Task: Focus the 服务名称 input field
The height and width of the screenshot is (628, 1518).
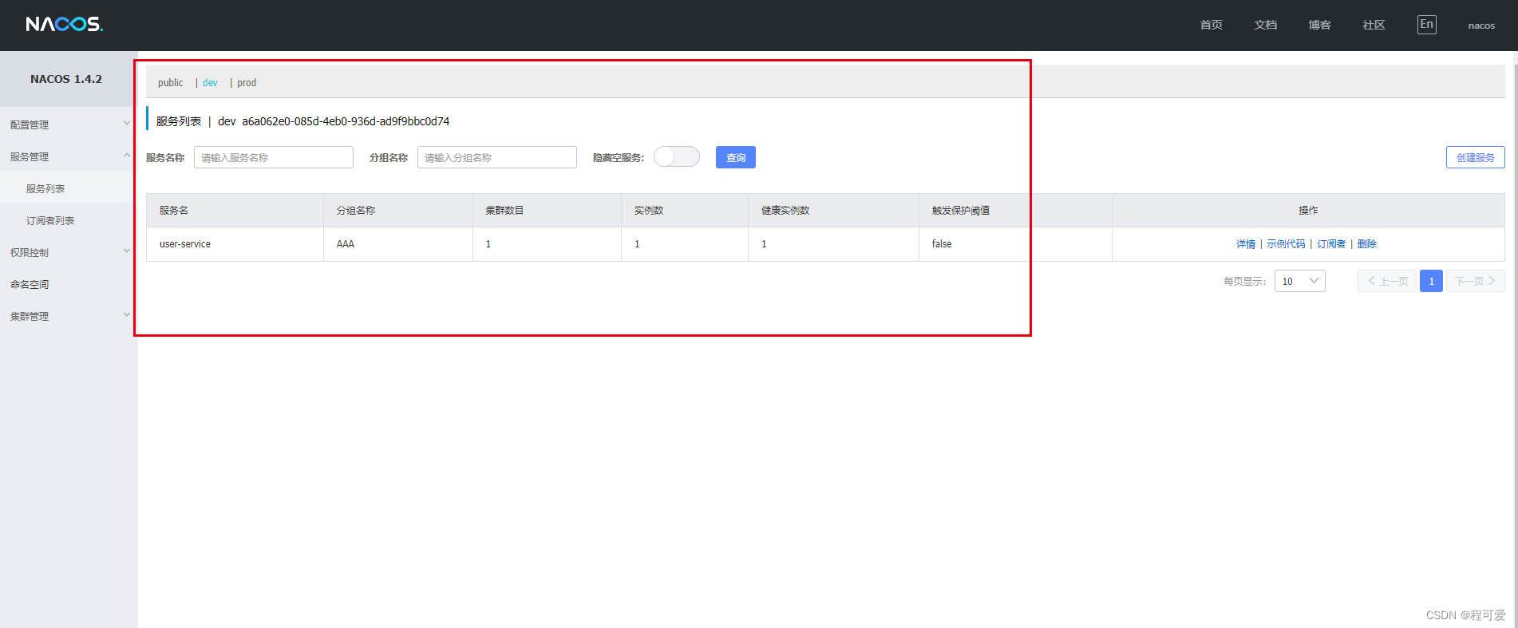Action: click(x=274, y=157)
